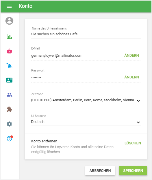Screen dimensions: 152x180
Task: Edit the Name des Unternehmens field
Action: coord(86,34)
